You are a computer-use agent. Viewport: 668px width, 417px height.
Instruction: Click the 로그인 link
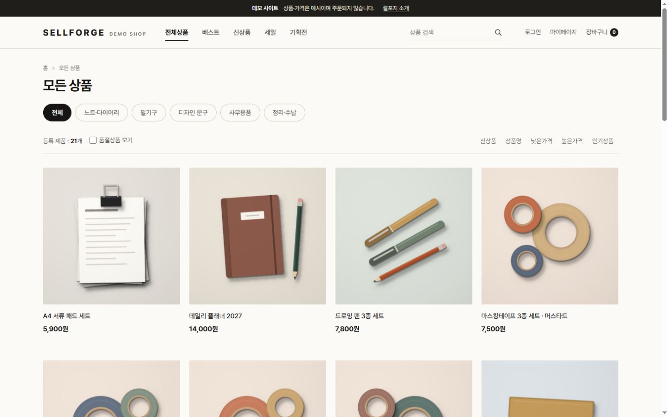coord(533,32)
